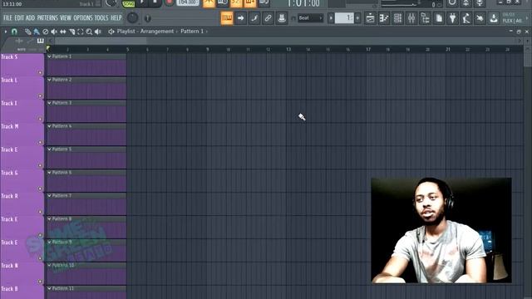The image size is (532, 299).
Task: Open the ADD menu
Action: [x=30, y=18]
